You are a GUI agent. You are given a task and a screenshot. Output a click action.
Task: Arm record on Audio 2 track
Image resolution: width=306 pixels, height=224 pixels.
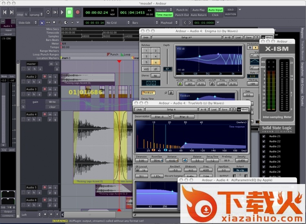click(x=45, y=76)
